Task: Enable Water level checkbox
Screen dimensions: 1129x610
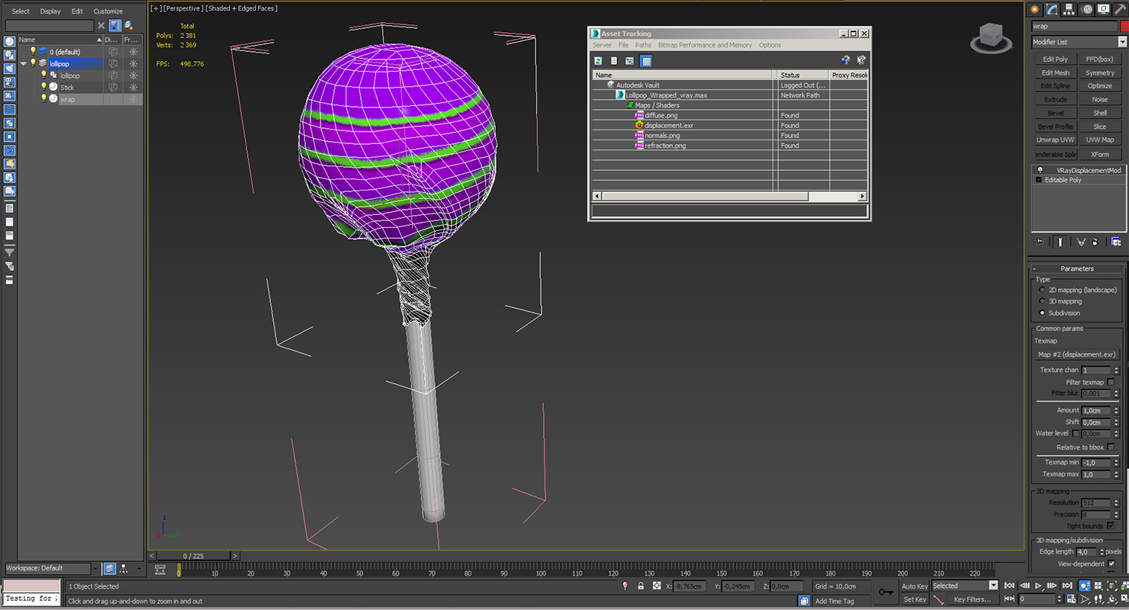Action: (x=1076, y=434)
